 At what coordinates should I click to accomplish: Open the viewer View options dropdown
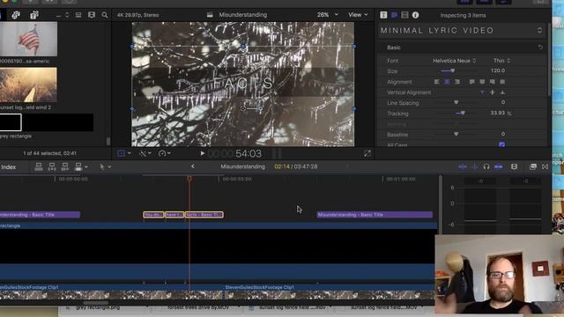pyautogui.click(x=358, y=15)
